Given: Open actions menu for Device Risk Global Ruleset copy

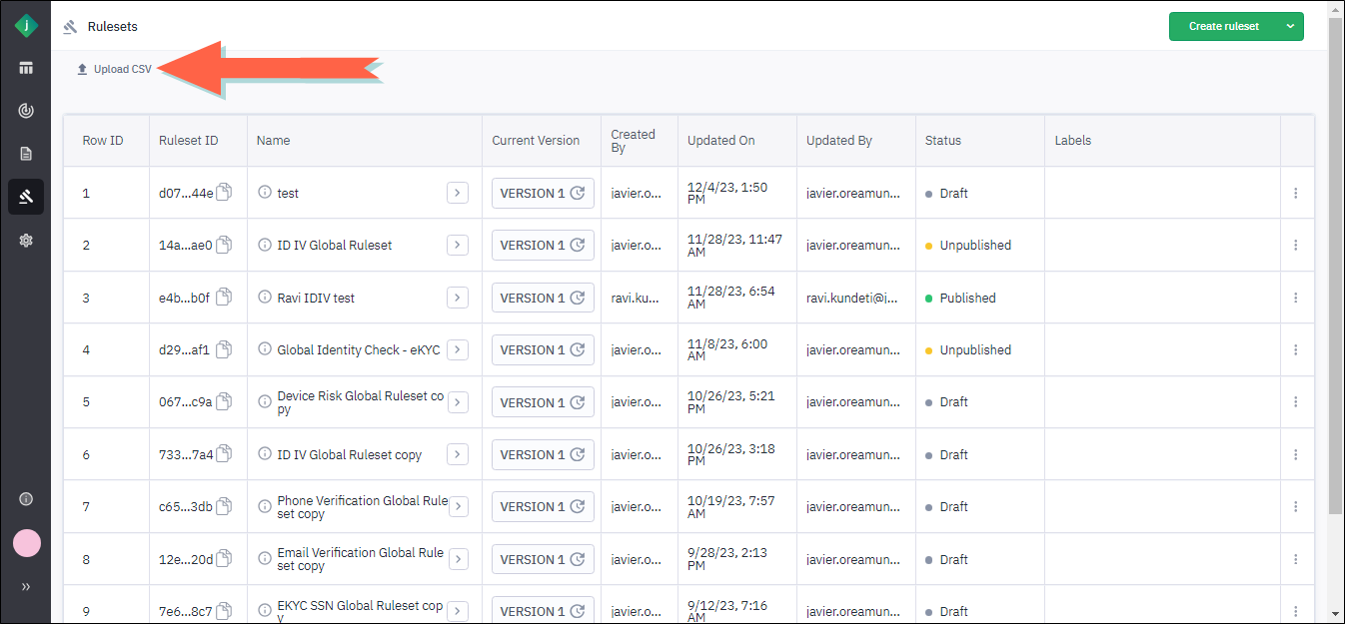Looking at the screenshot, I should [x=1296, y=402].
